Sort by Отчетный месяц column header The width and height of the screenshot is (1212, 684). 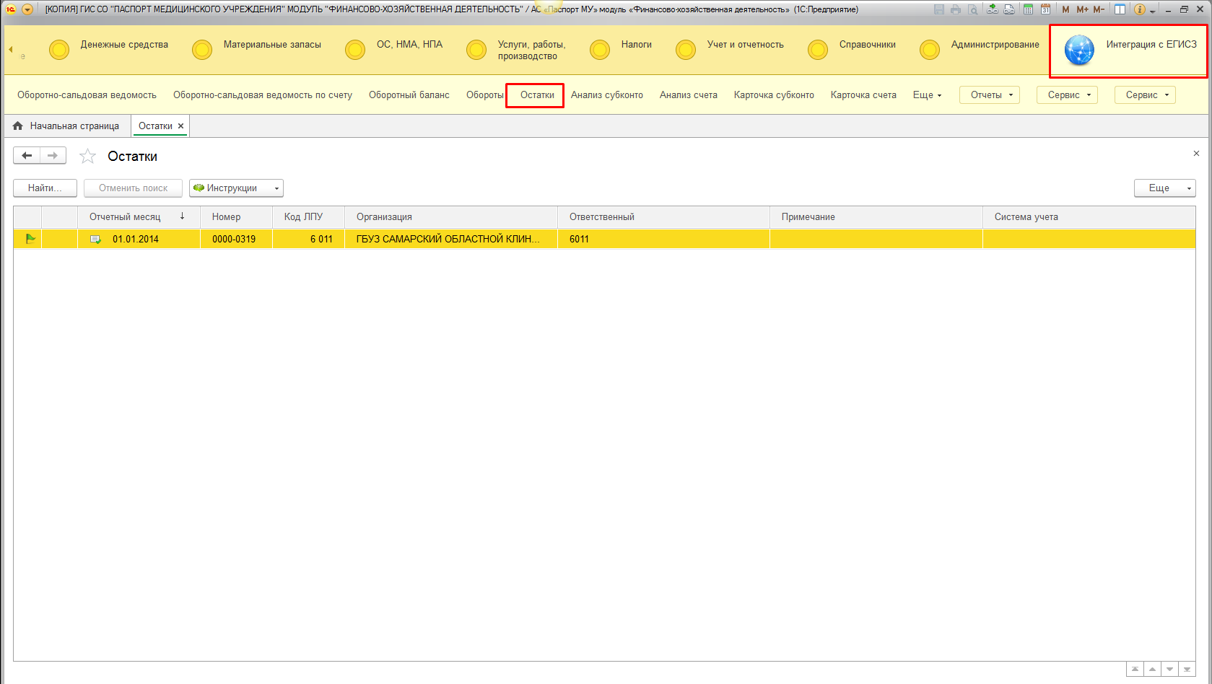tap(125, 217)
